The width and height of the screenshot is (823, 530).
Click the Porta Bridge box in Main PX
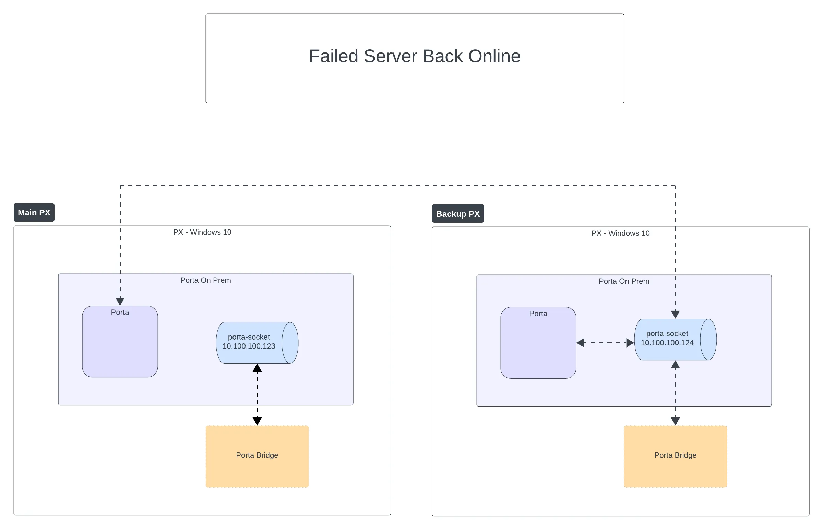pos(257,456)
